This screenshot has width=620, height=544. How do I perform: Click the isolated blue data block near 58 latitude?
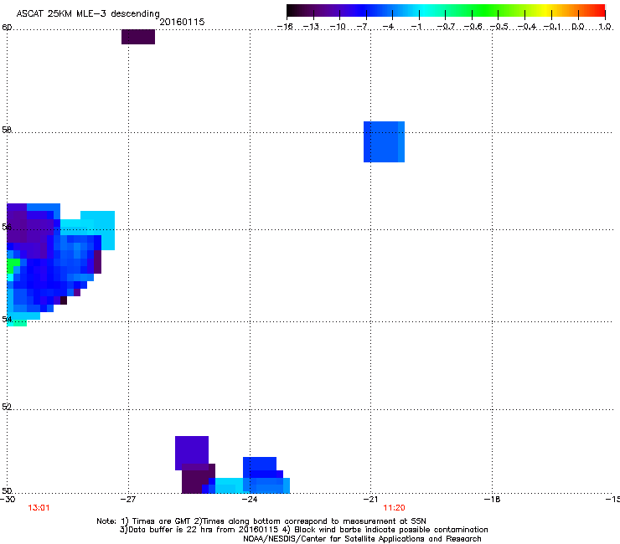point(384,141)
